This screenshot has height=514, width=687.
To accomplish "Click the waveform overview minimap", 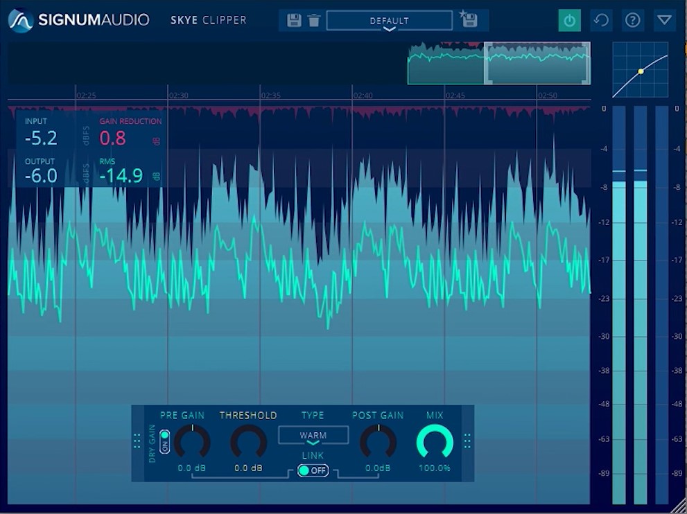I will 498,63.
